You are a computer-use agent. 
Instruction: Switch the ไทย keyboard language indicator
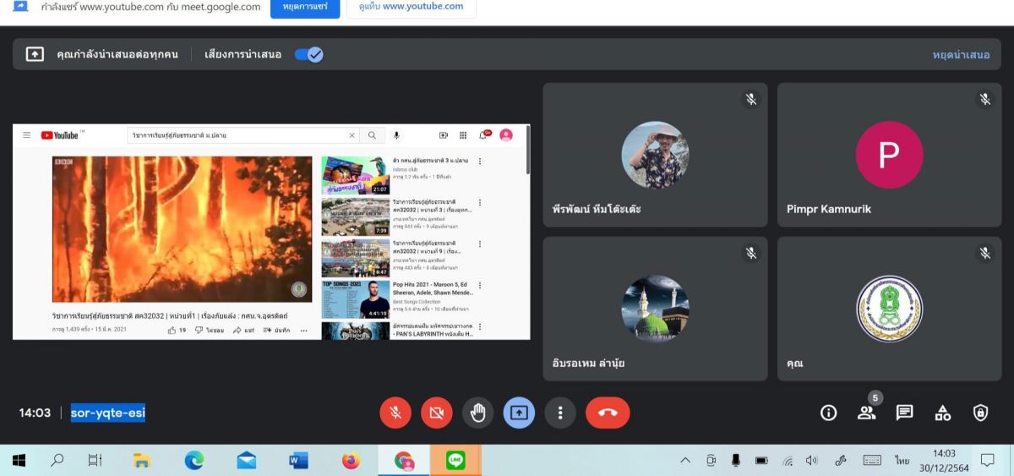[x=902, y=461]
